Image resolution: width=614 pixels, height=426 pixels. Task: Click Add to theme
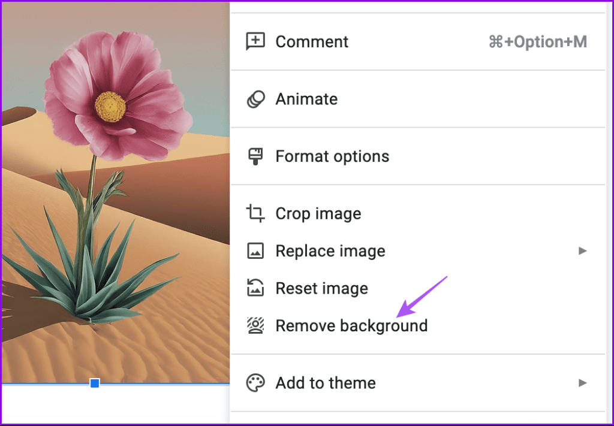coord(325,382)
